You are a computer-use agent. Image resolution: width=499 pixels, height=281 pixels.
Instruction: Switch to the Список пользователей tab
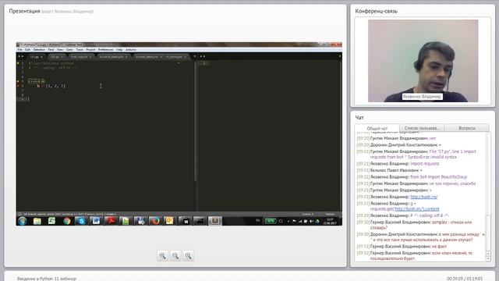422,128
